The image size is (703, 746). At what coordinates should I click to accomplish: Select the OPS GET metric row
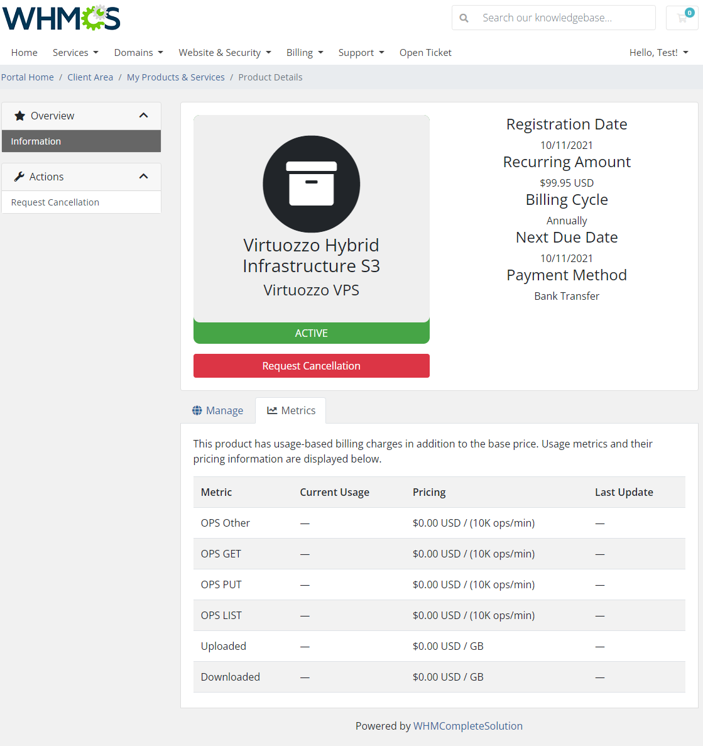point(440,554)
